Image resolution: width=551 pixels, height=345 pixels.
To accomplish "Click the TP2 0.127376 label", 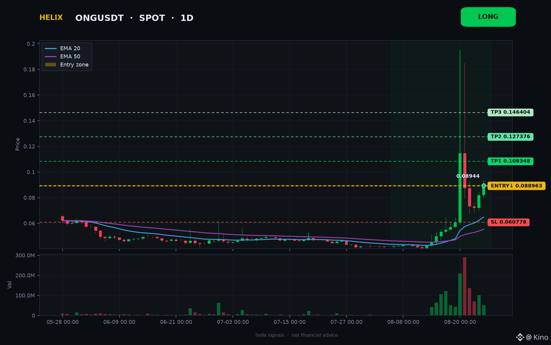I will 510,137.
